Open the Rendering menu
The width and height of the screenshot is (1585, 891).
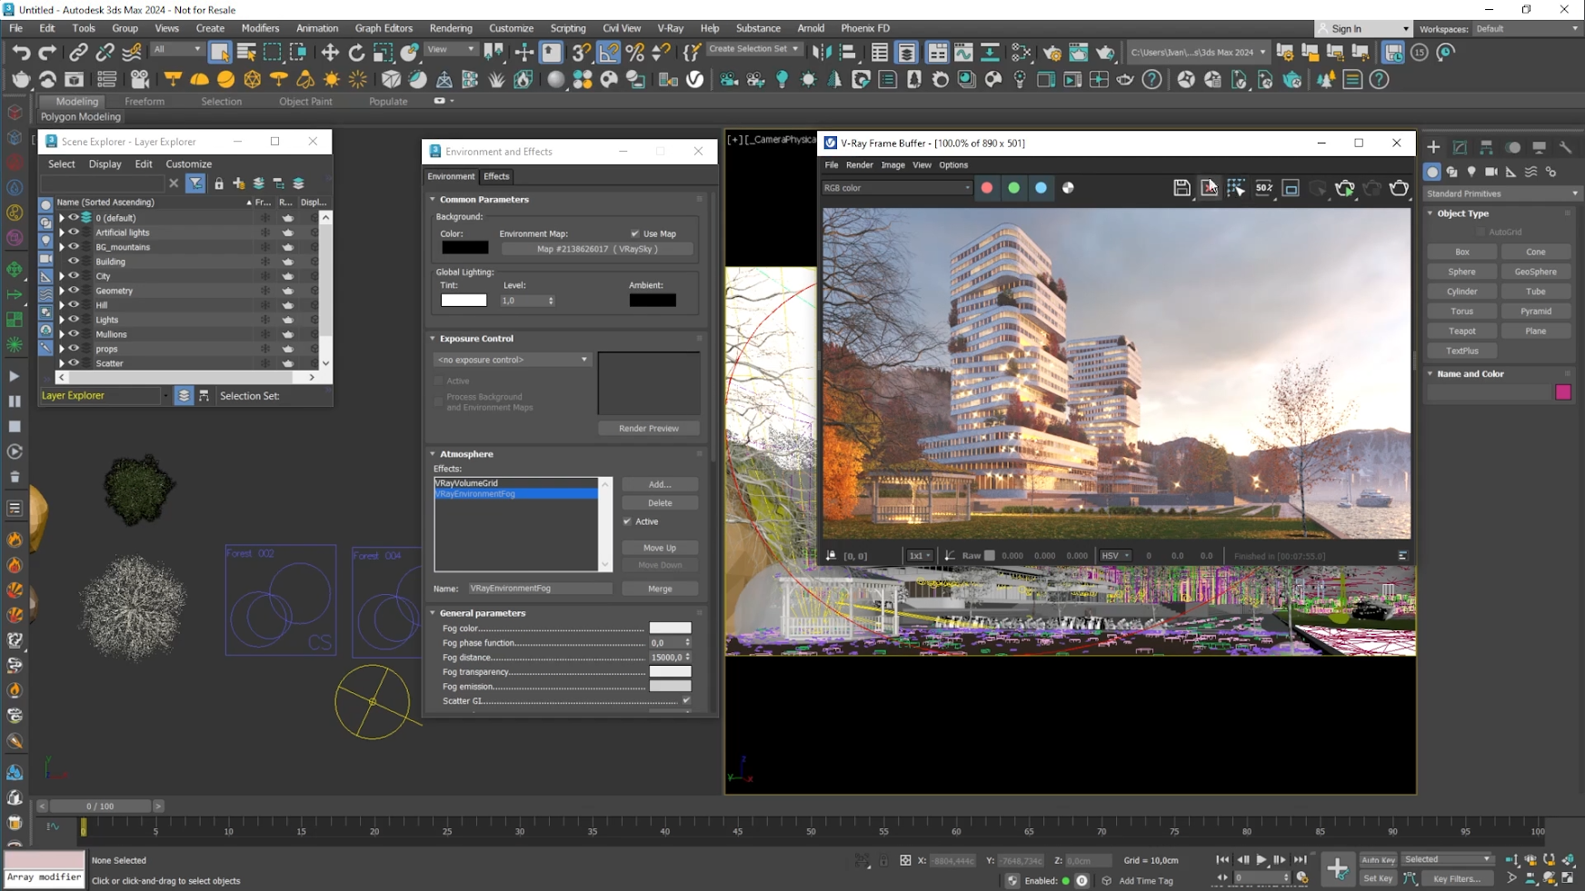click(x=451, y=28)
